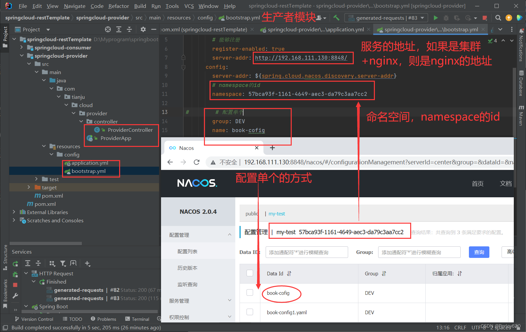This screenshot has width=526, height=332.
Task: Open generated-requests run configuration dropdown
Action: tap(386, 18)
